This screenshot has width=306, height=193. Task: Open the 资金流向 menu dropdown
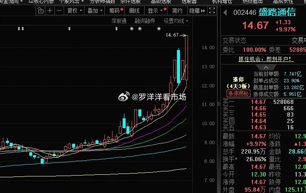[11, 2]
